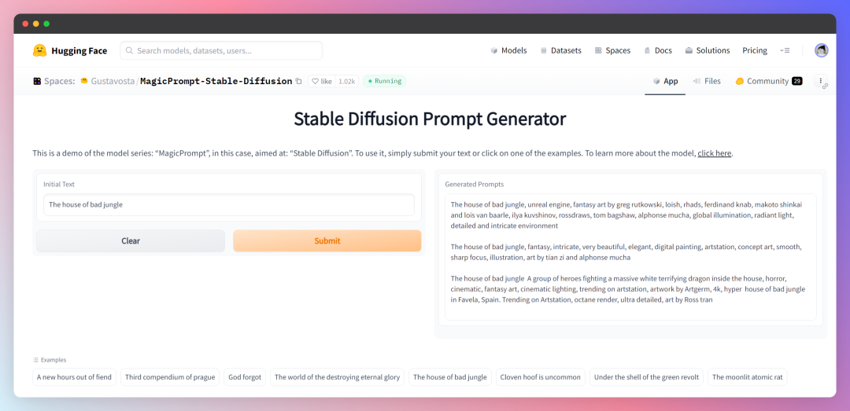The height and width of the screenshot is (411, 850).
Task: Switch to the Files tab
Action: tap(707, 81)
